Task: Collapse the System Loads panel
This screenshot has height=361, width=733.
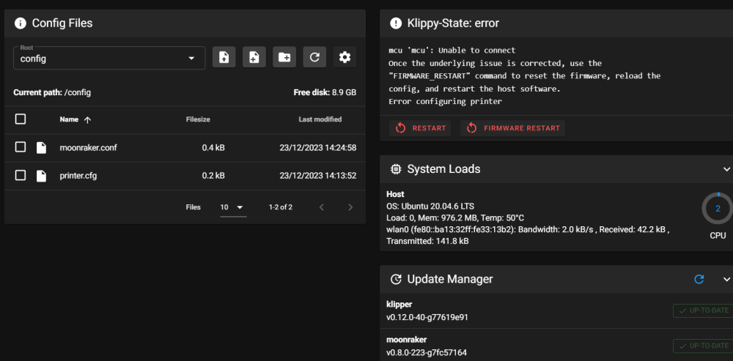Action: pyautogui.click(x=726, y=169)
